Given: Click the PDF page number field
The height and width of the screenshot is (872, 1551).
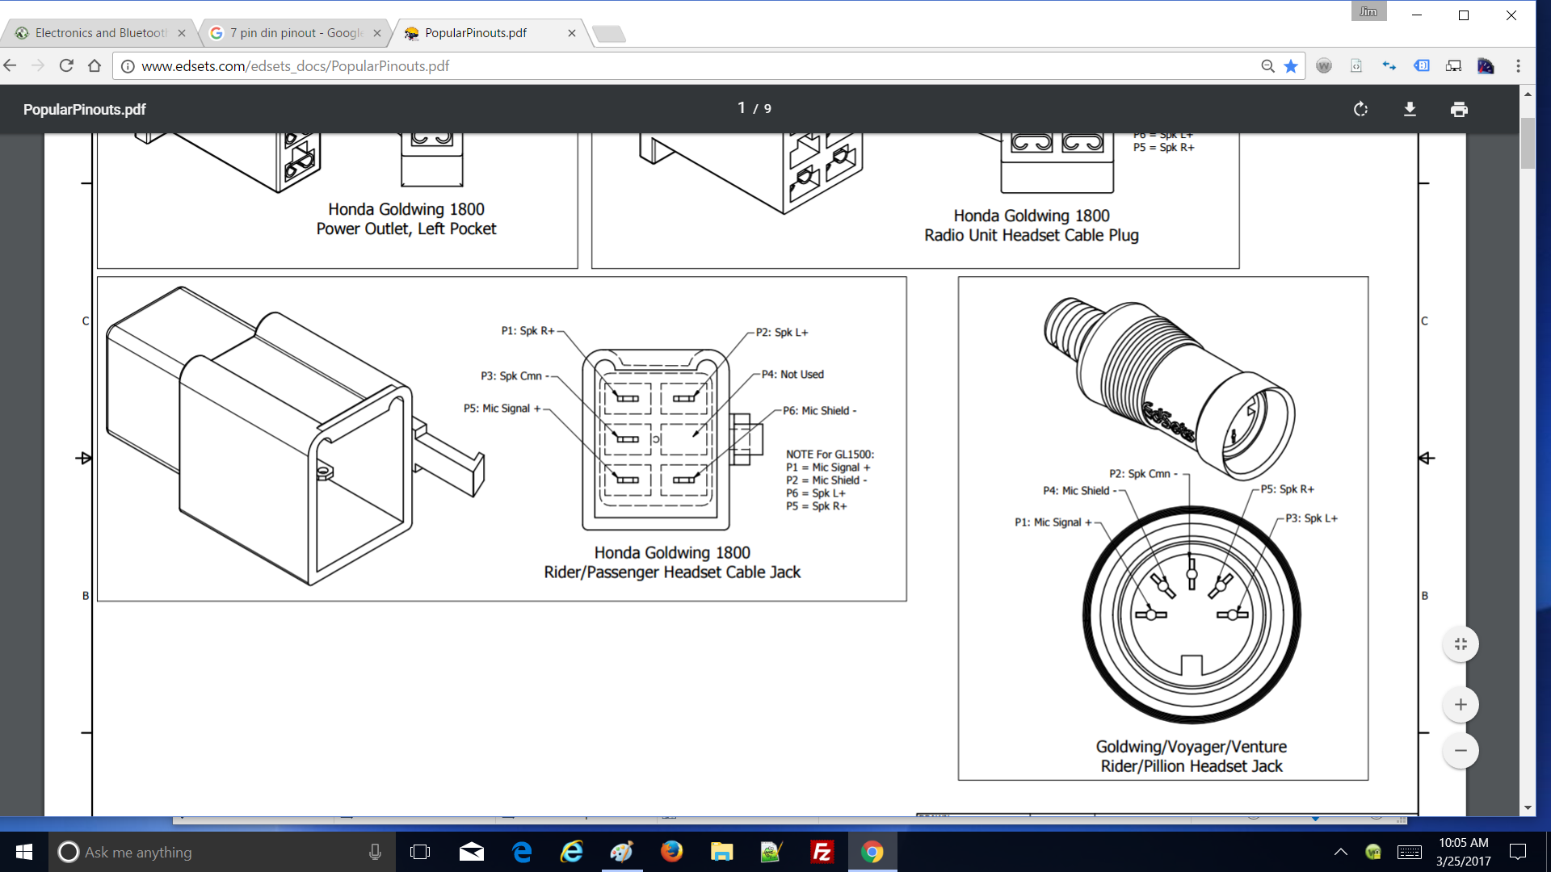Looking at the screenshot, I should tap(742, 108).
